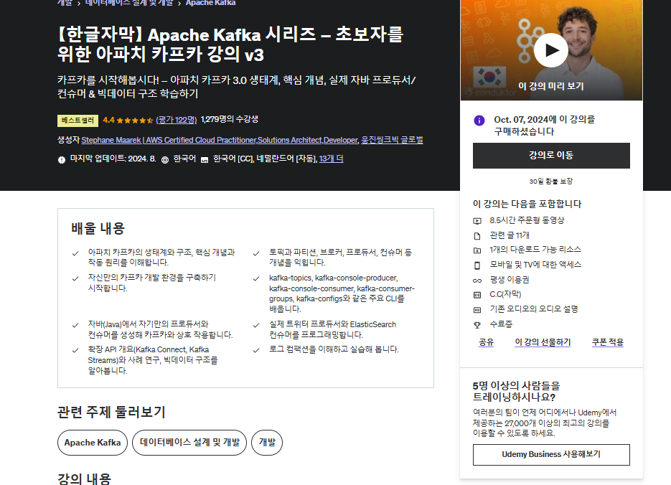The width and height of the screenshot is (671, 485).
Task: Click the 베스트셀러 badge
Action: [78, 121]
